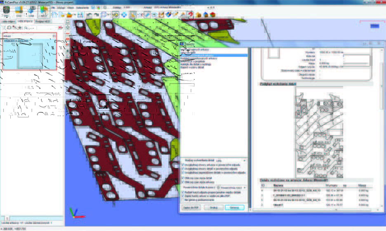Select 'Naklejki dla detali z nestingu' report
Image resolution: width=386 pixels, height=231 pixels.
(x=196, y=64)
